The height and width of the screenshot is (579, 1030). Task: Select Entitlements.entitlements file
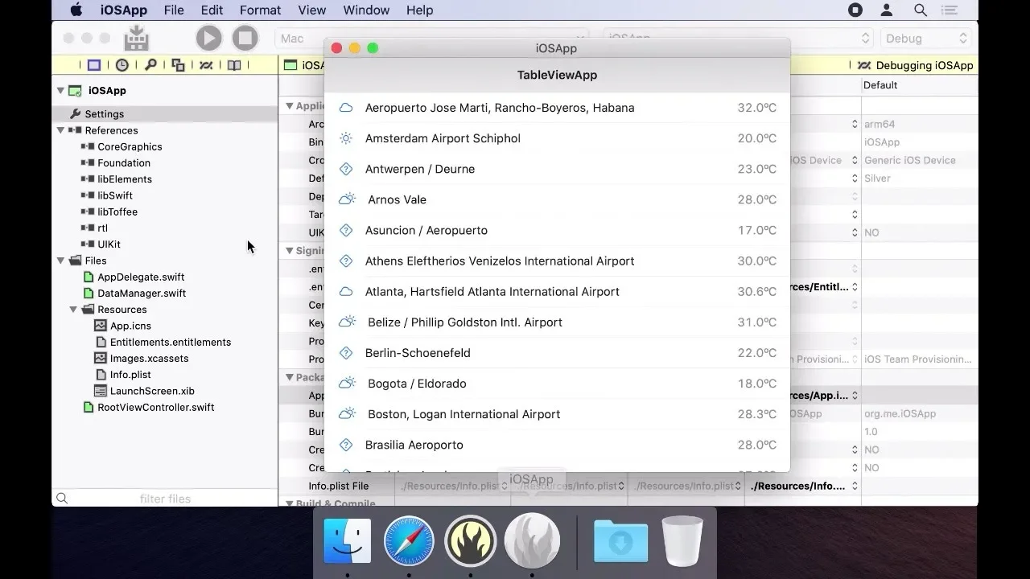tap(171, 342)
